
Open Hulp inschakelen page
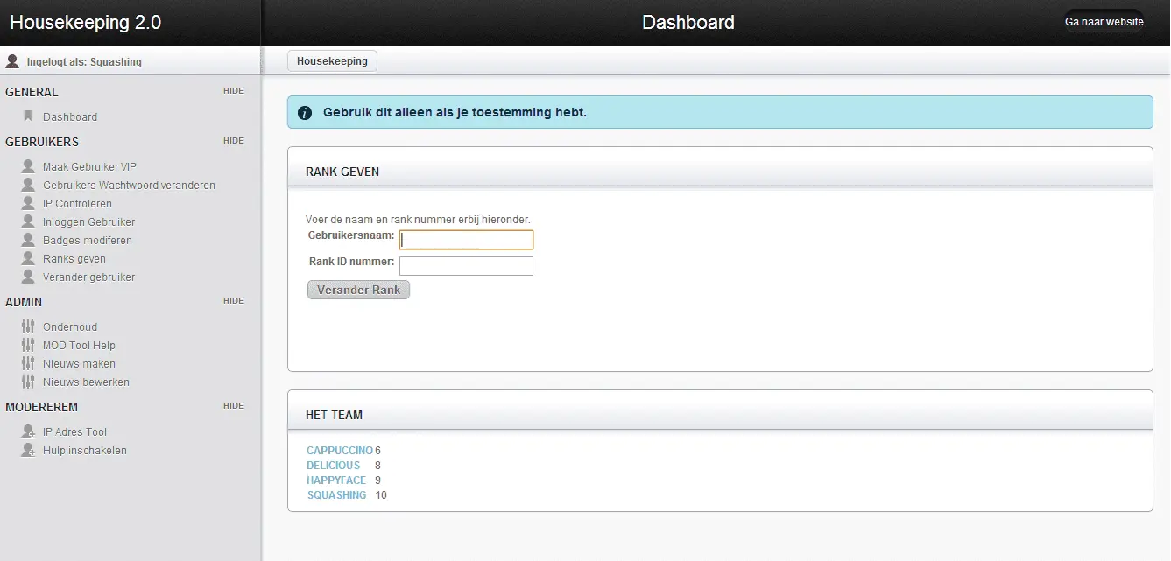pos(85,450)
